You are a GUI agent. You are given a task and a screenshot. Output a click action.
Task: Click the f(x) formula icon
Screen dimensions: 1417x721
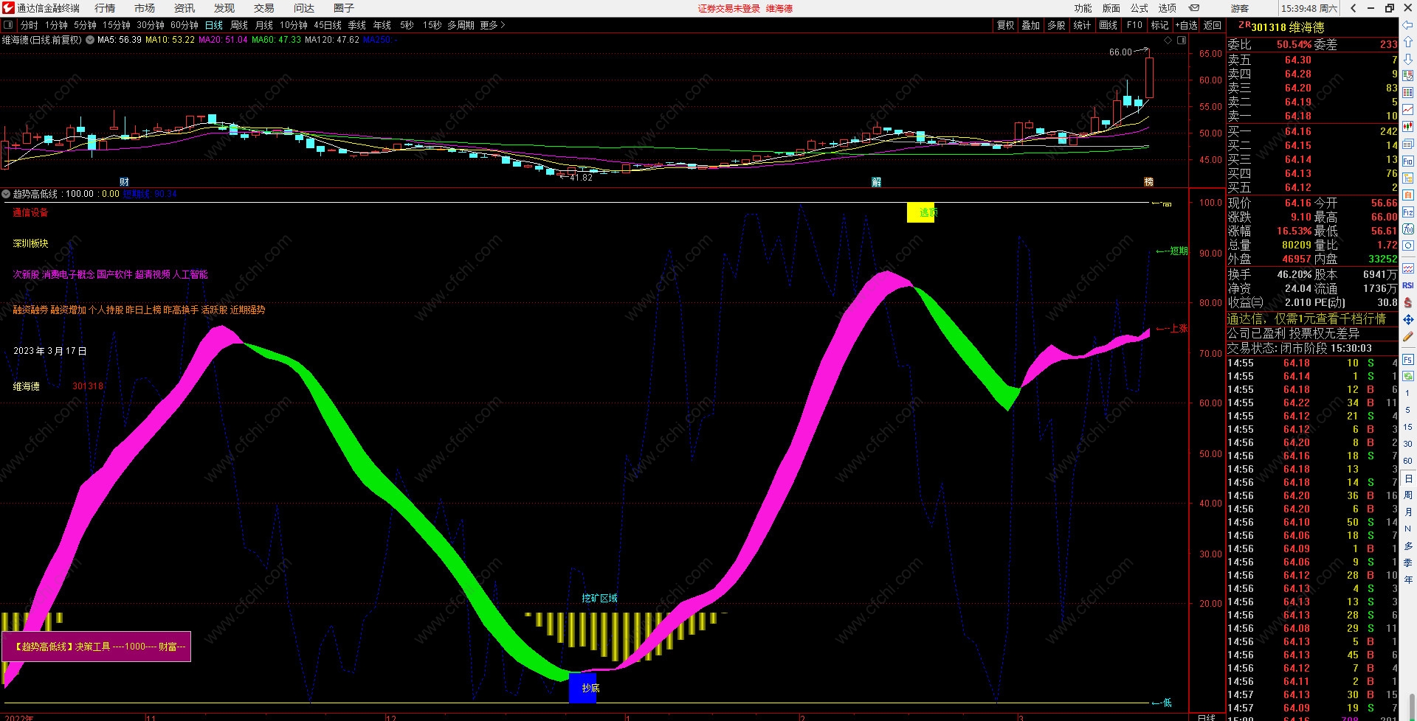[1408, 229]
